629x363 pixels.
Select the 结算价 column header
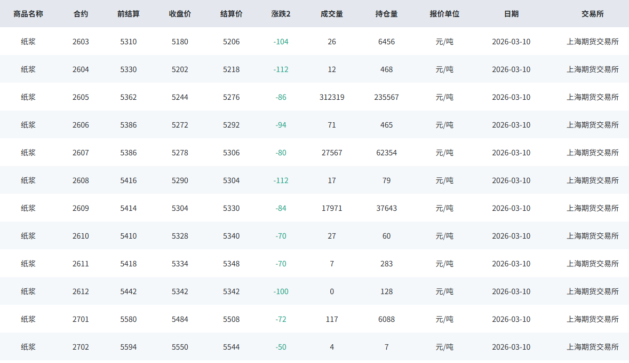[x=231, y=14]
